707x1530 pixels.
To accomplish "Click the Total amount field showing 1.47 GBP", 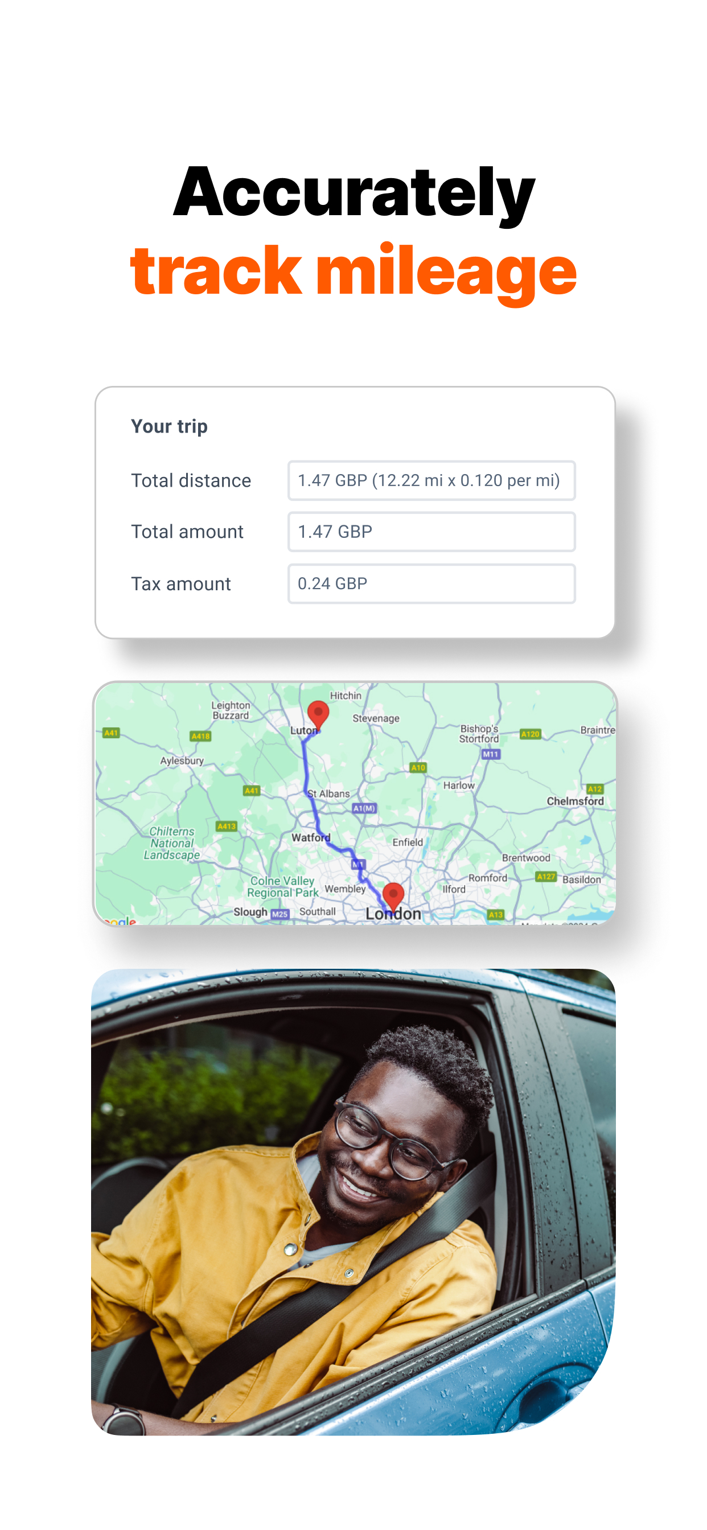I will 431,532.
